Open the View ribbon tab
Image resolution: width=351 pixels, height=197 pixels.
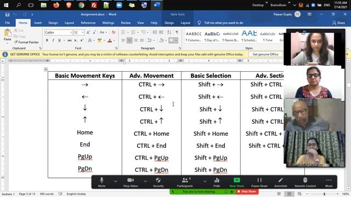click(140, 23)
